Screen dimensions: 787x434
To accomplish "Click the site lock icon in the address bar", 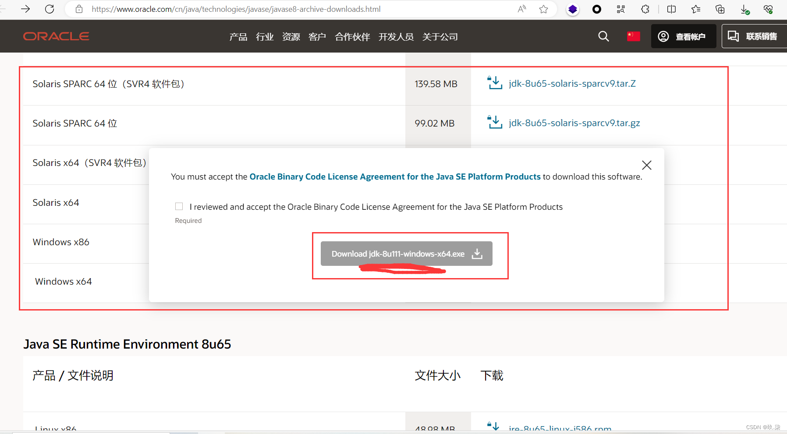I will point(79,9).
